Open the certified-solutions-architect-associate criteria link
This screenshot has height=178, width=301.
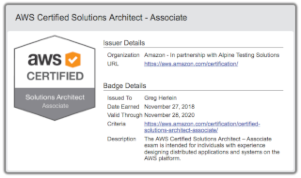click(x=202, y=127)
